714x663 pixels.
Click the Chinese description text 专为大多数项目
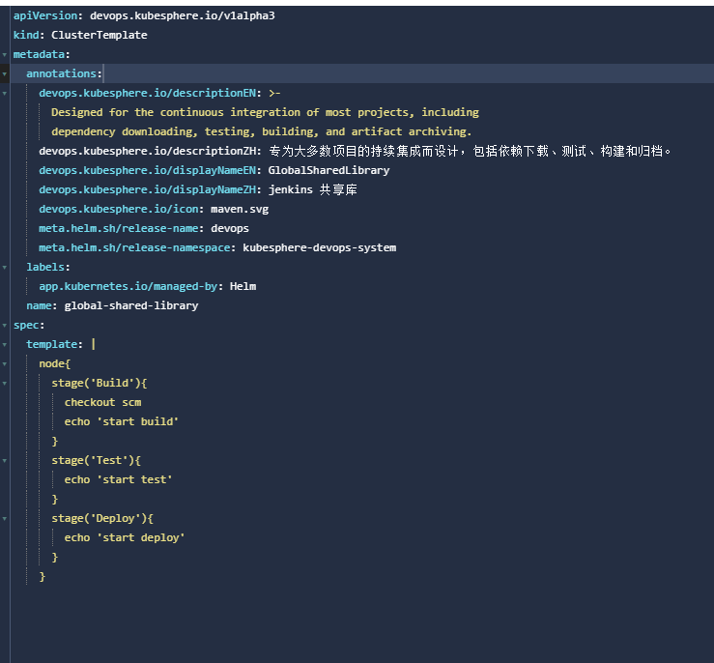pos(470,151)
